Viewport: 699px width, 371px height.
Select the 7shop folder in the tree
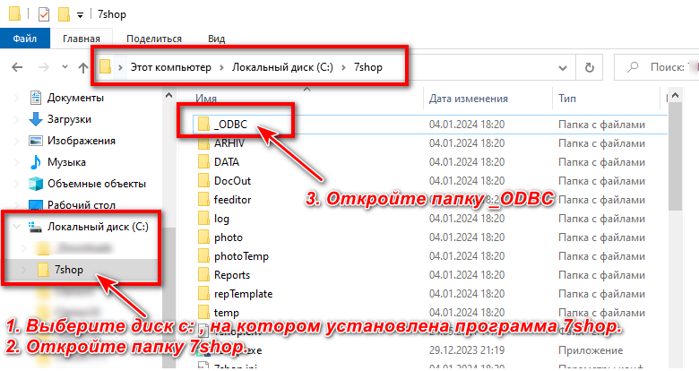[x=69, y=270]
